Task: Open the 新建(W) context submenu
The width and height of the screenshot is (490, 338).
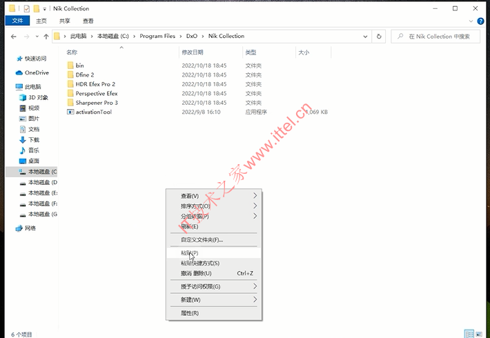Action: tap(214, 299)
